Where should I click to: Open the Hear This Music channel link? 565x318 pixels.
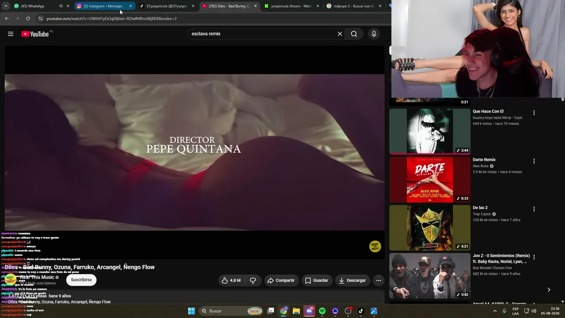click(37, 277)
